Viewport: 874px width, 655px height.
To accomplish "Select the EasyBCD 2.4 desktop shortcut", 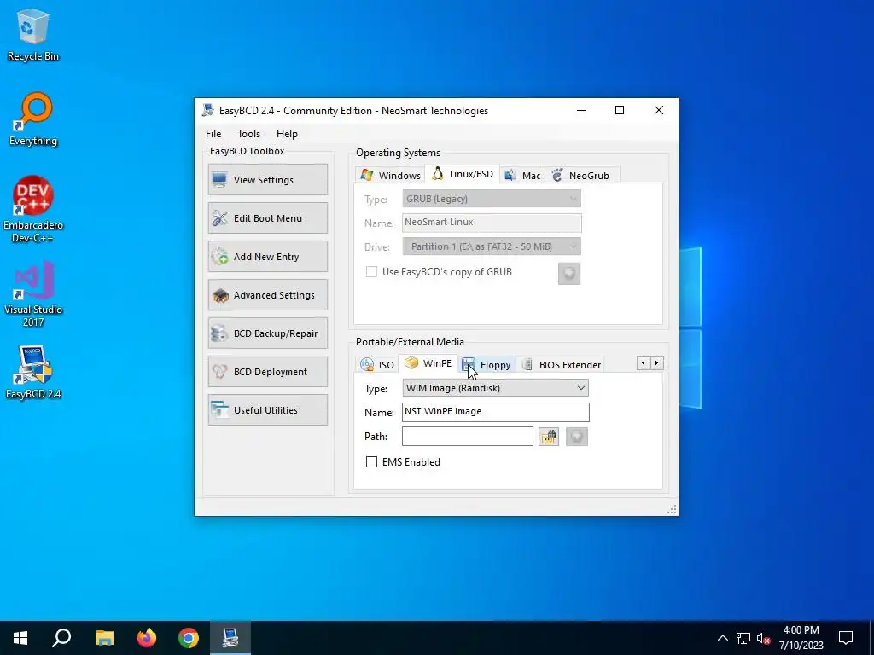I will pos(33,372).
